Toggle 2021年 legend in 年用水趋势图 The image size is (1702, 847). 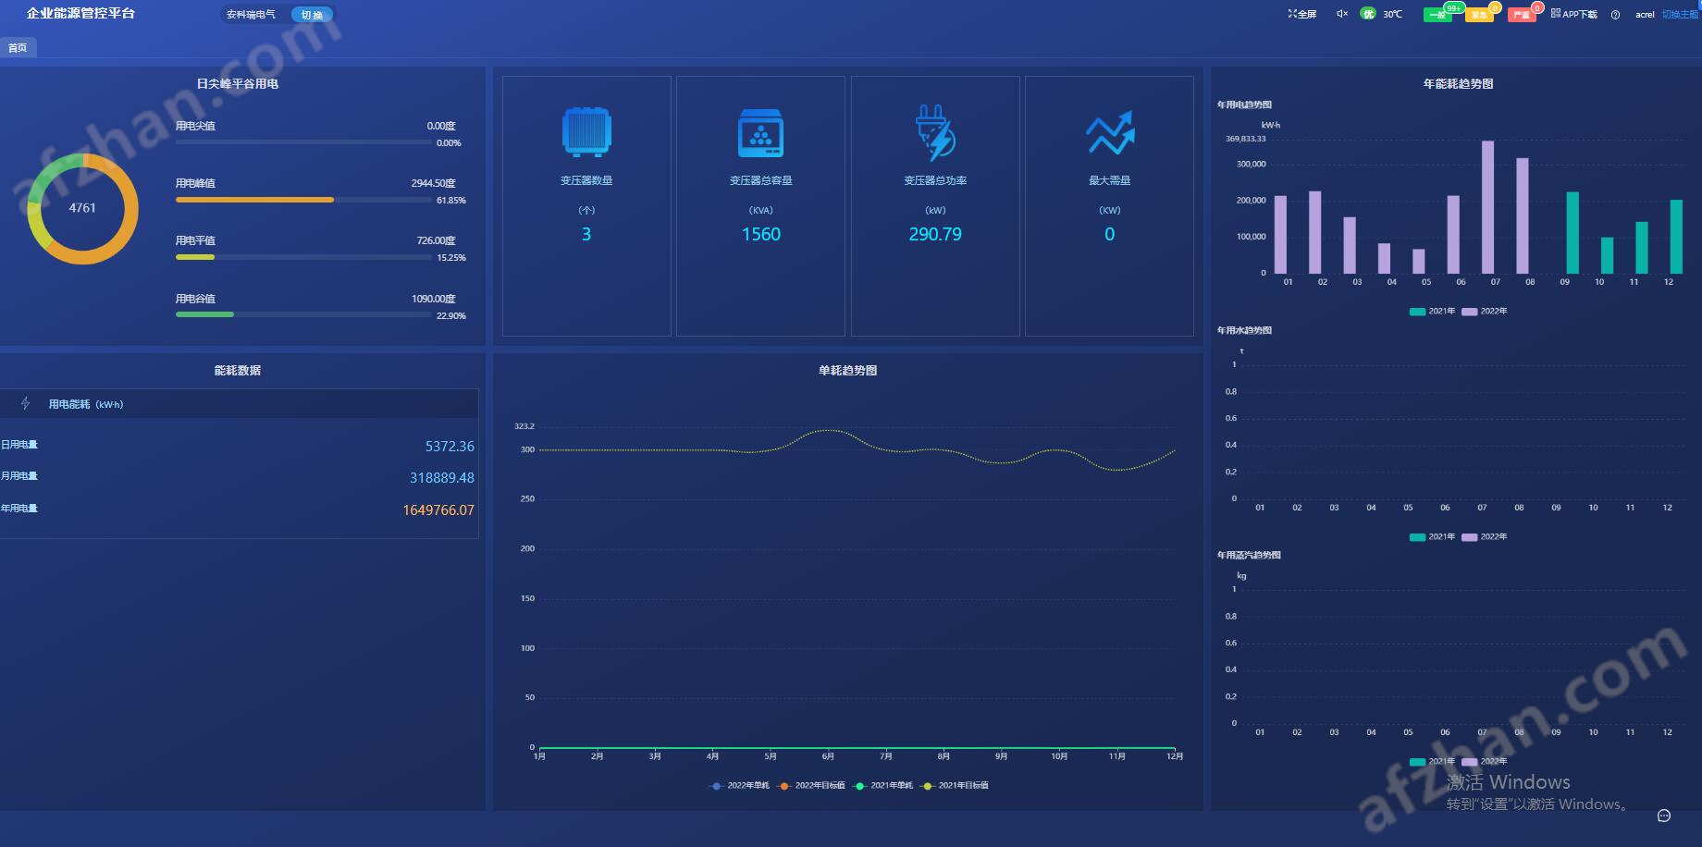click(1432, 537)
